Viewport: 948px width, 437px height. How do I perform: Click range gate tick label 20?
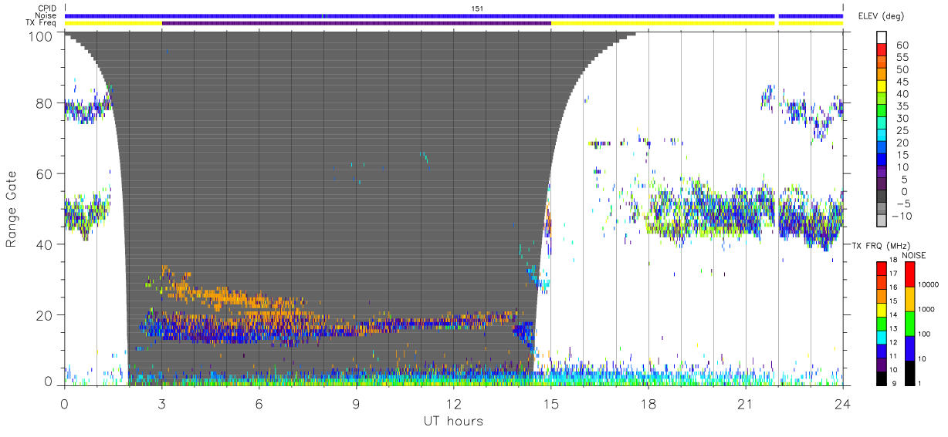point(45,315)
